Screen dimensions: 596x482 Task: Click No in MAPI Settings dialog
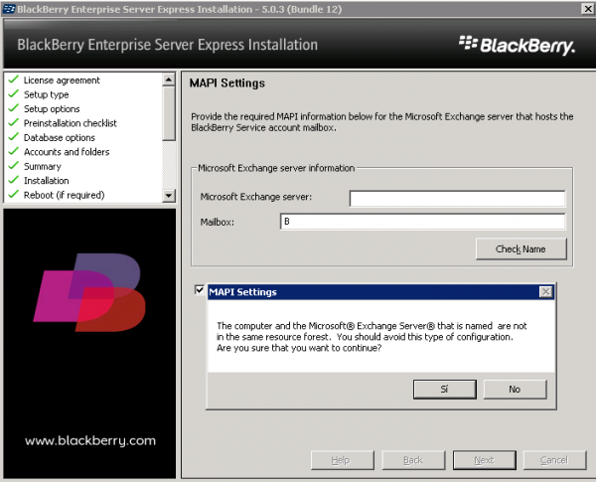click(515, 390)
